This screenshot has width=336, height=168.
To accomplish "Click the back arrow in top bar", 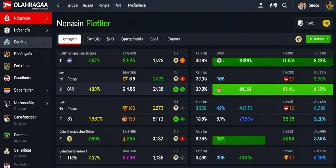I will tap(59, 5).
